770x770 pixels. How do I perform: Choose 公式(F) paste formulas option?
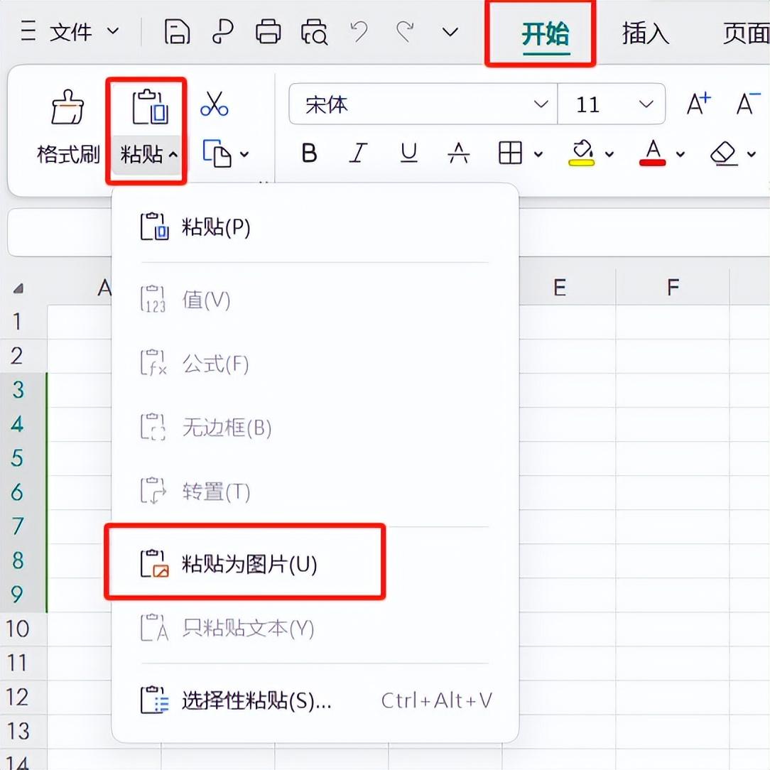click(315, 364)
